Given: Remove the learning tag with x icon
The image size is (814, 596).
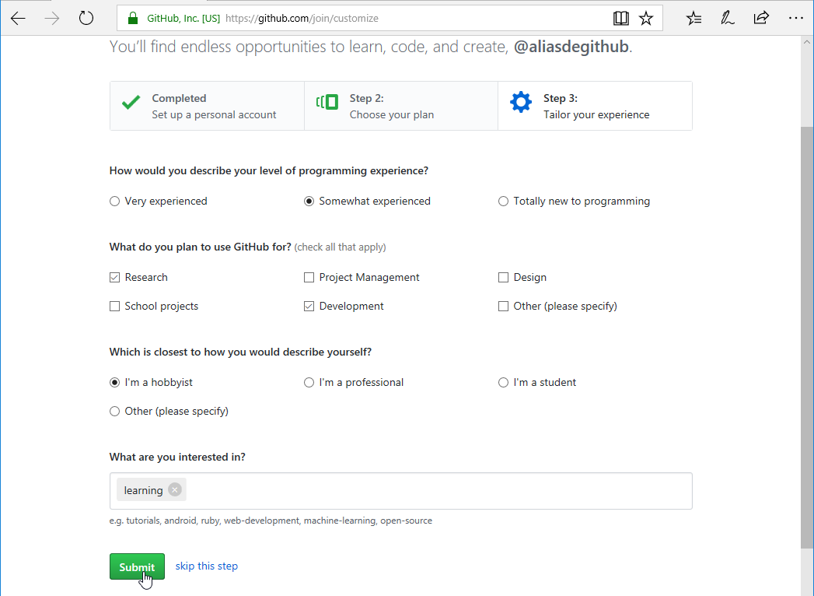Looking at the screenshot, I should tap(175, 490).
